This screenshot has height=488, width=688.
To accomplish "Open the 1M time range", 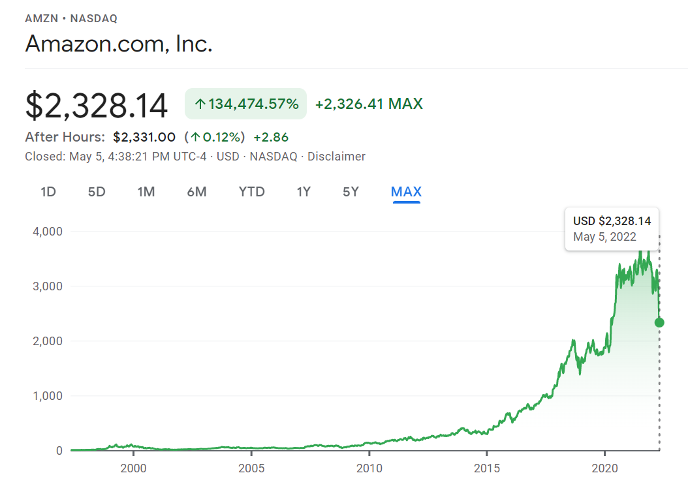I will click(145, 192).
